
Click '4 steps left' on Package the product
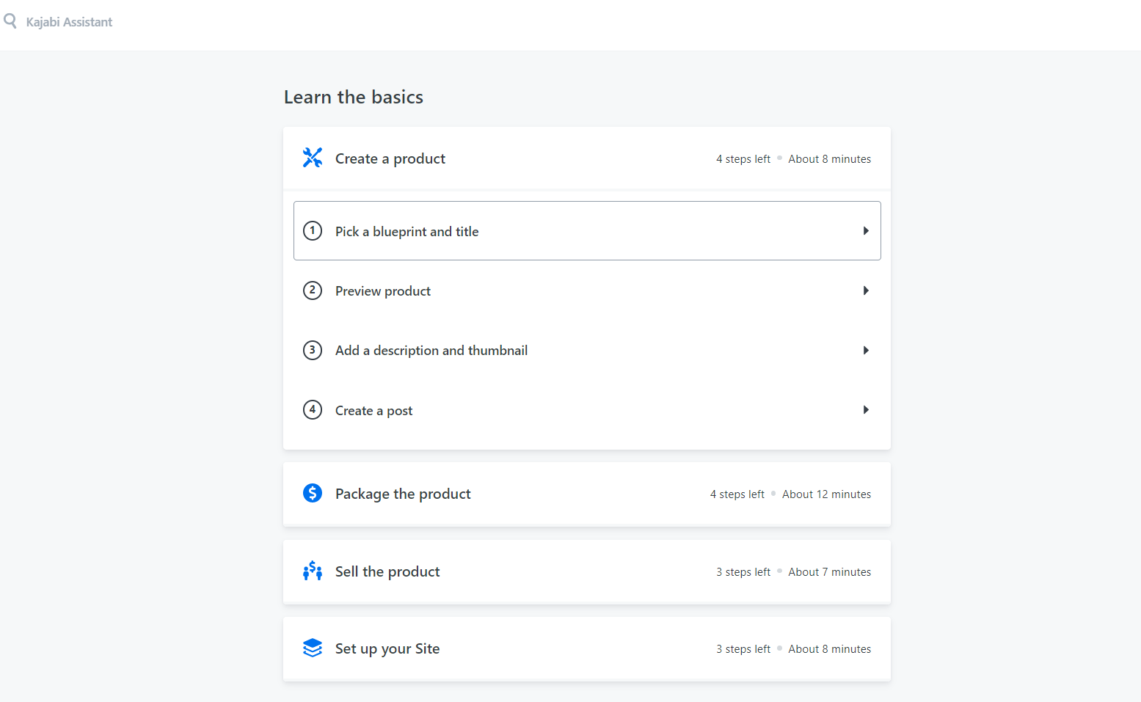coord(737,494)
